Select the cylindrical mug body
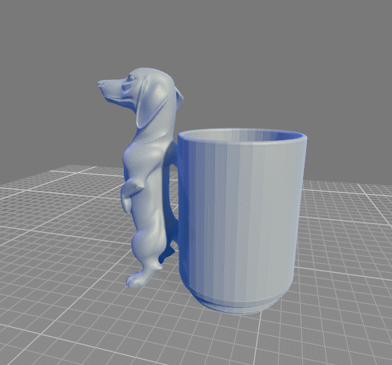Screen dimensions: 392x365 pyautogui.click(x=242, y=222)
